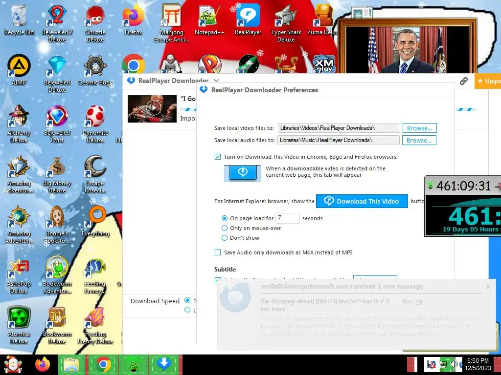Close the new message notification popup
Image resolution: width=501 pixels, height=375 pixels.
point(488,287)
